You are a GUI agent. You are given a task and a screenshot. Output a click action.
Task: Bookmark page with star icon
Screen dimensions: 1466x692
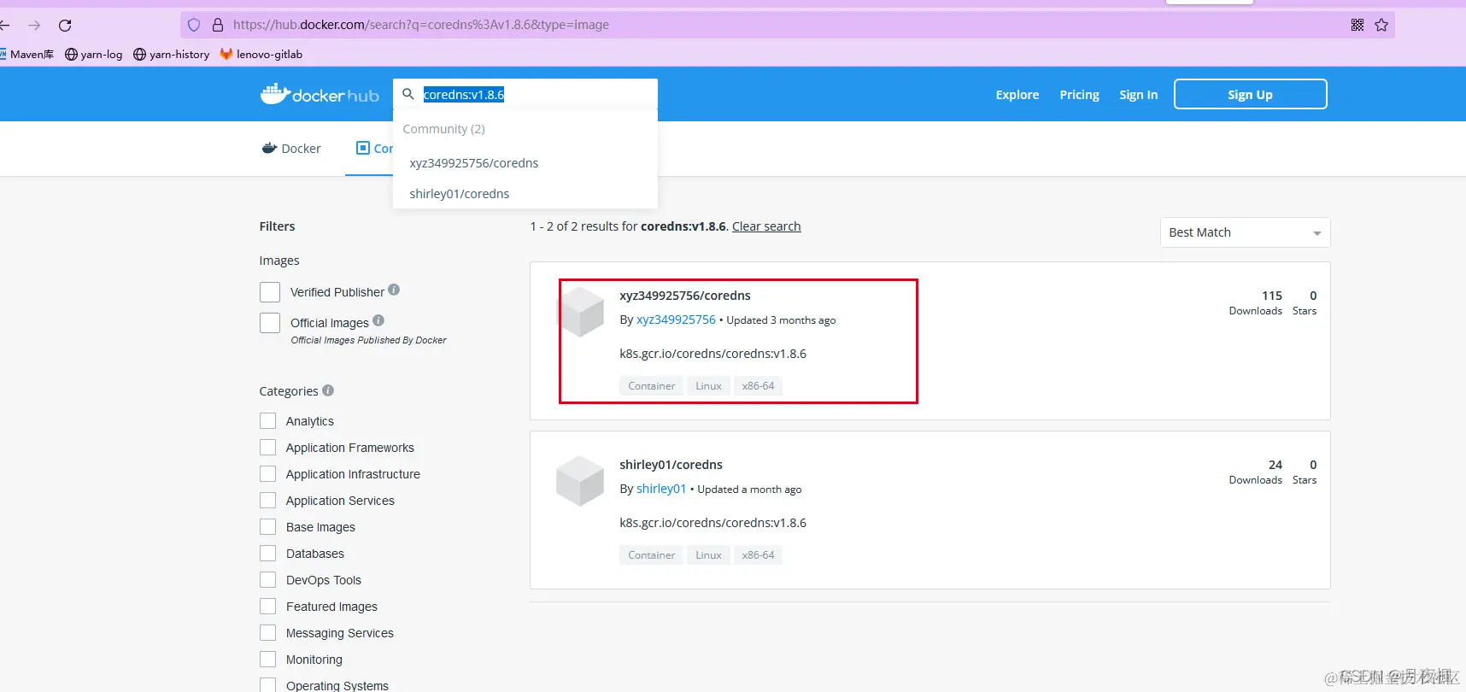(x=1381, y=25)
